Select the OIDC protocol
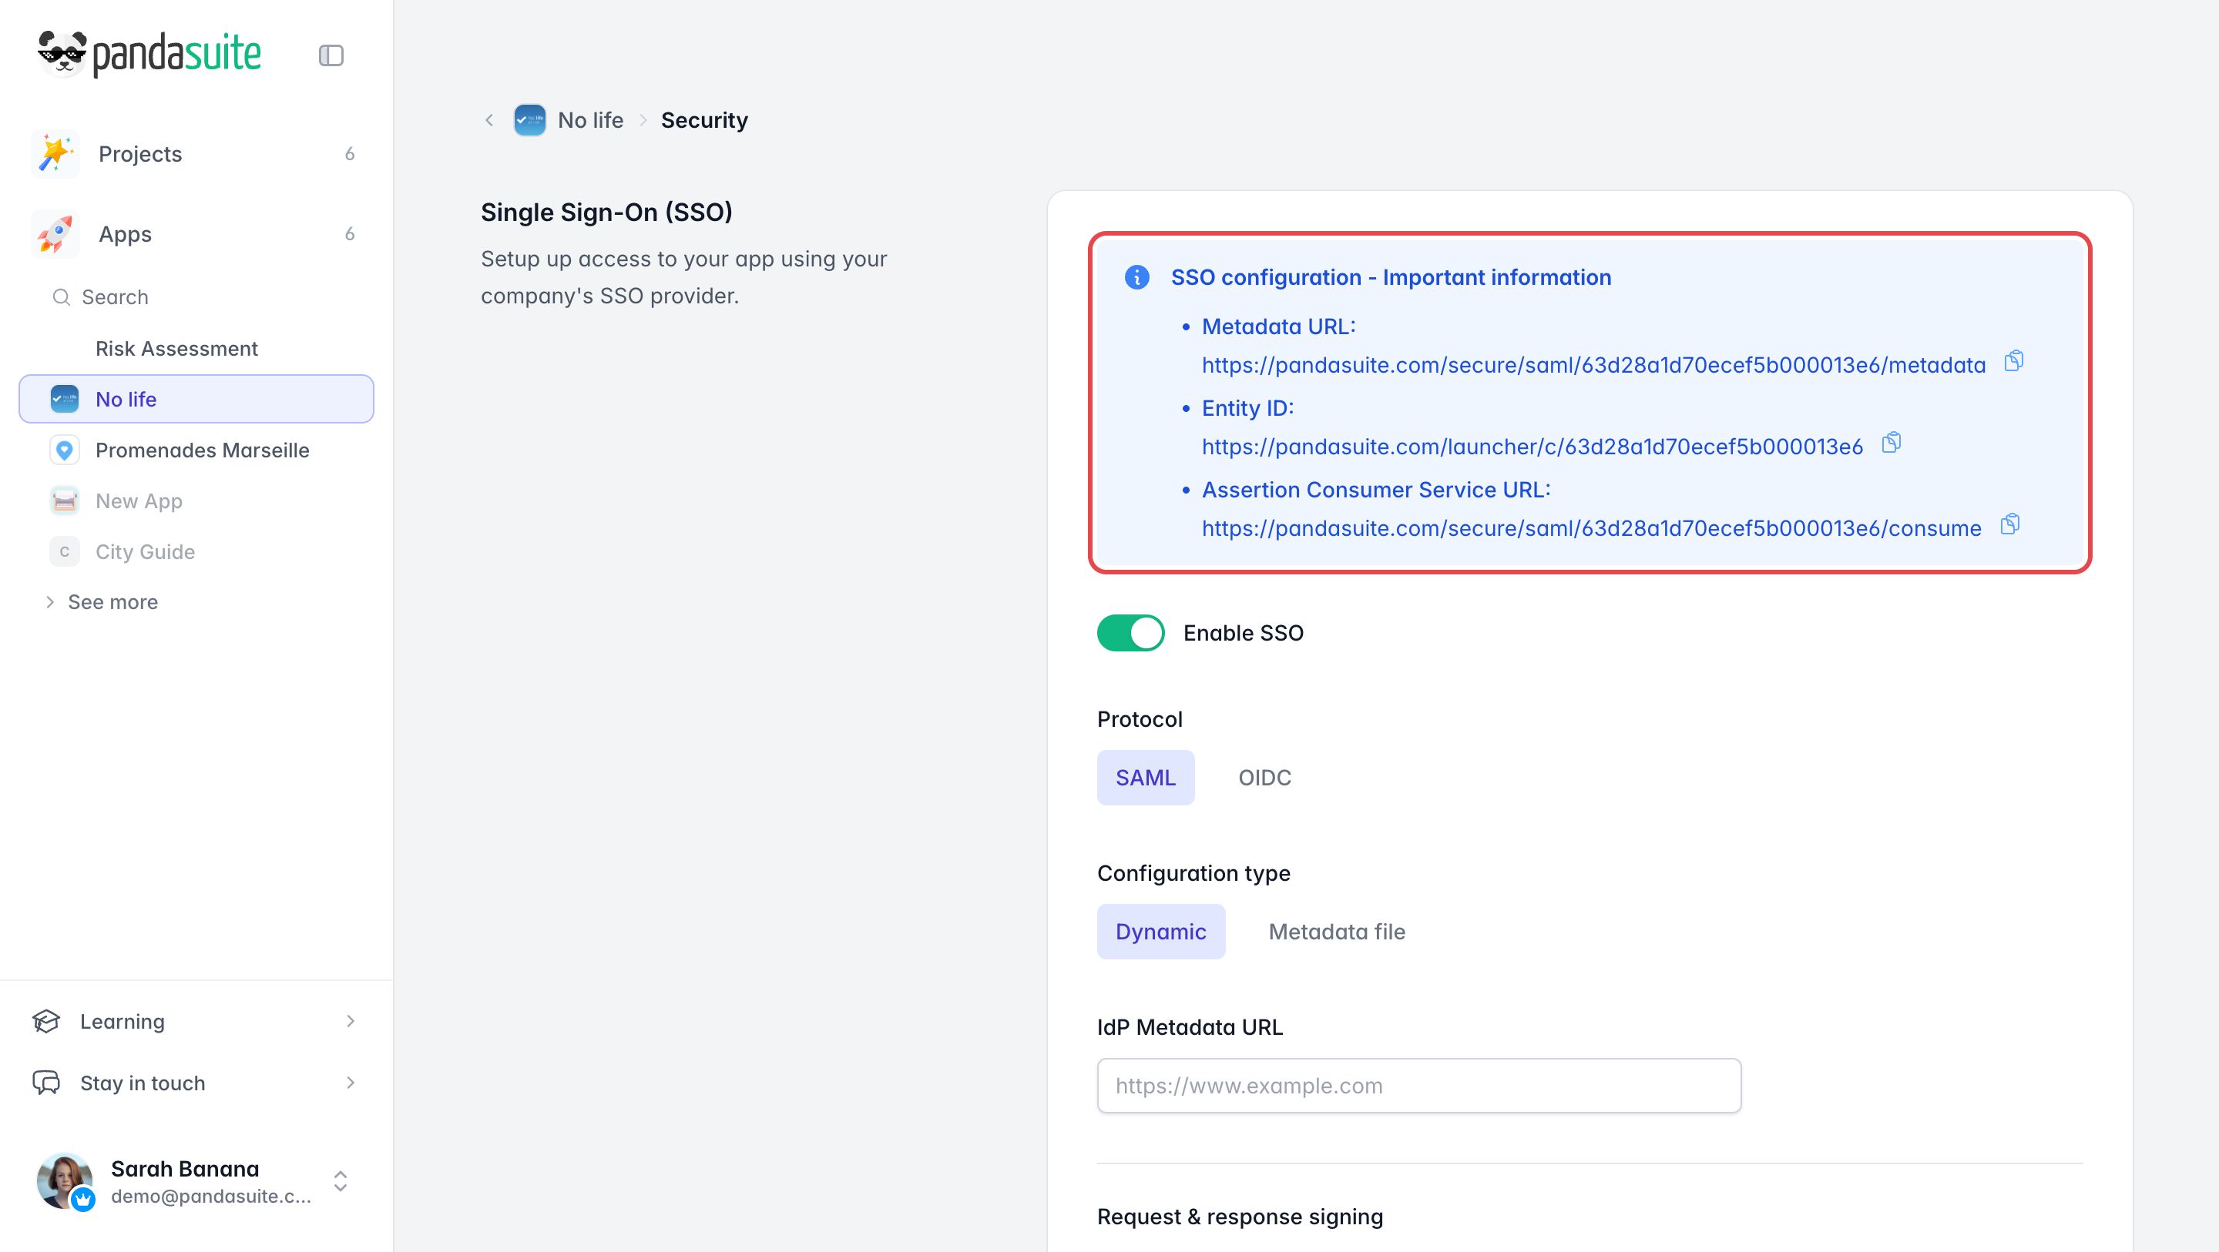2219x1252 pixels. (x=1264, y=778)
